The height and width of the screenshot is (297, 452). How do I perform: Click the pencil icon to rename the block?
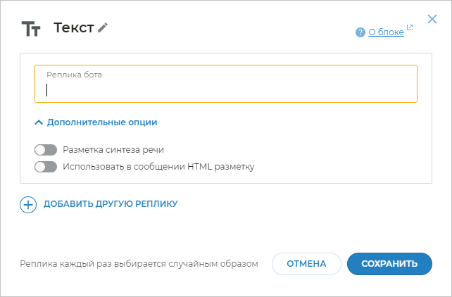point(103,27)
